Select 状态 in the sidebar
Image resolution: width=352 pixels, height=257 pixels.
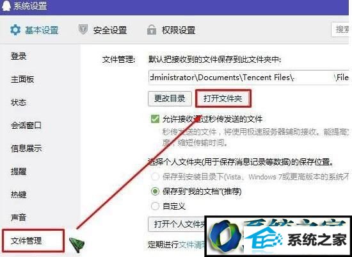[x=19, y=103]
